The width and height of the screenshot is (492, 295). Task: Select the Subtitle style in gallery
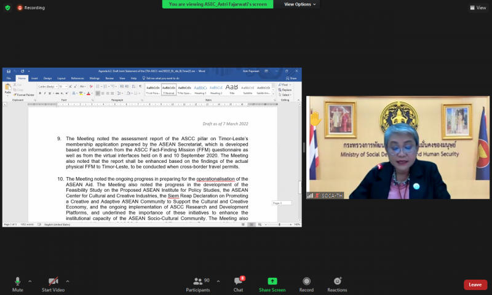coord(248,89)
